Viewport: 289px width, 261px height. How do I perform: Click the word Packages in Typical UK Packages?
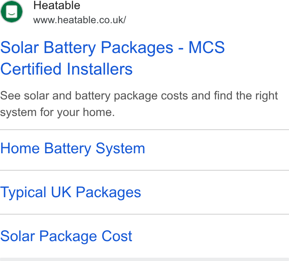coord(108,193)
